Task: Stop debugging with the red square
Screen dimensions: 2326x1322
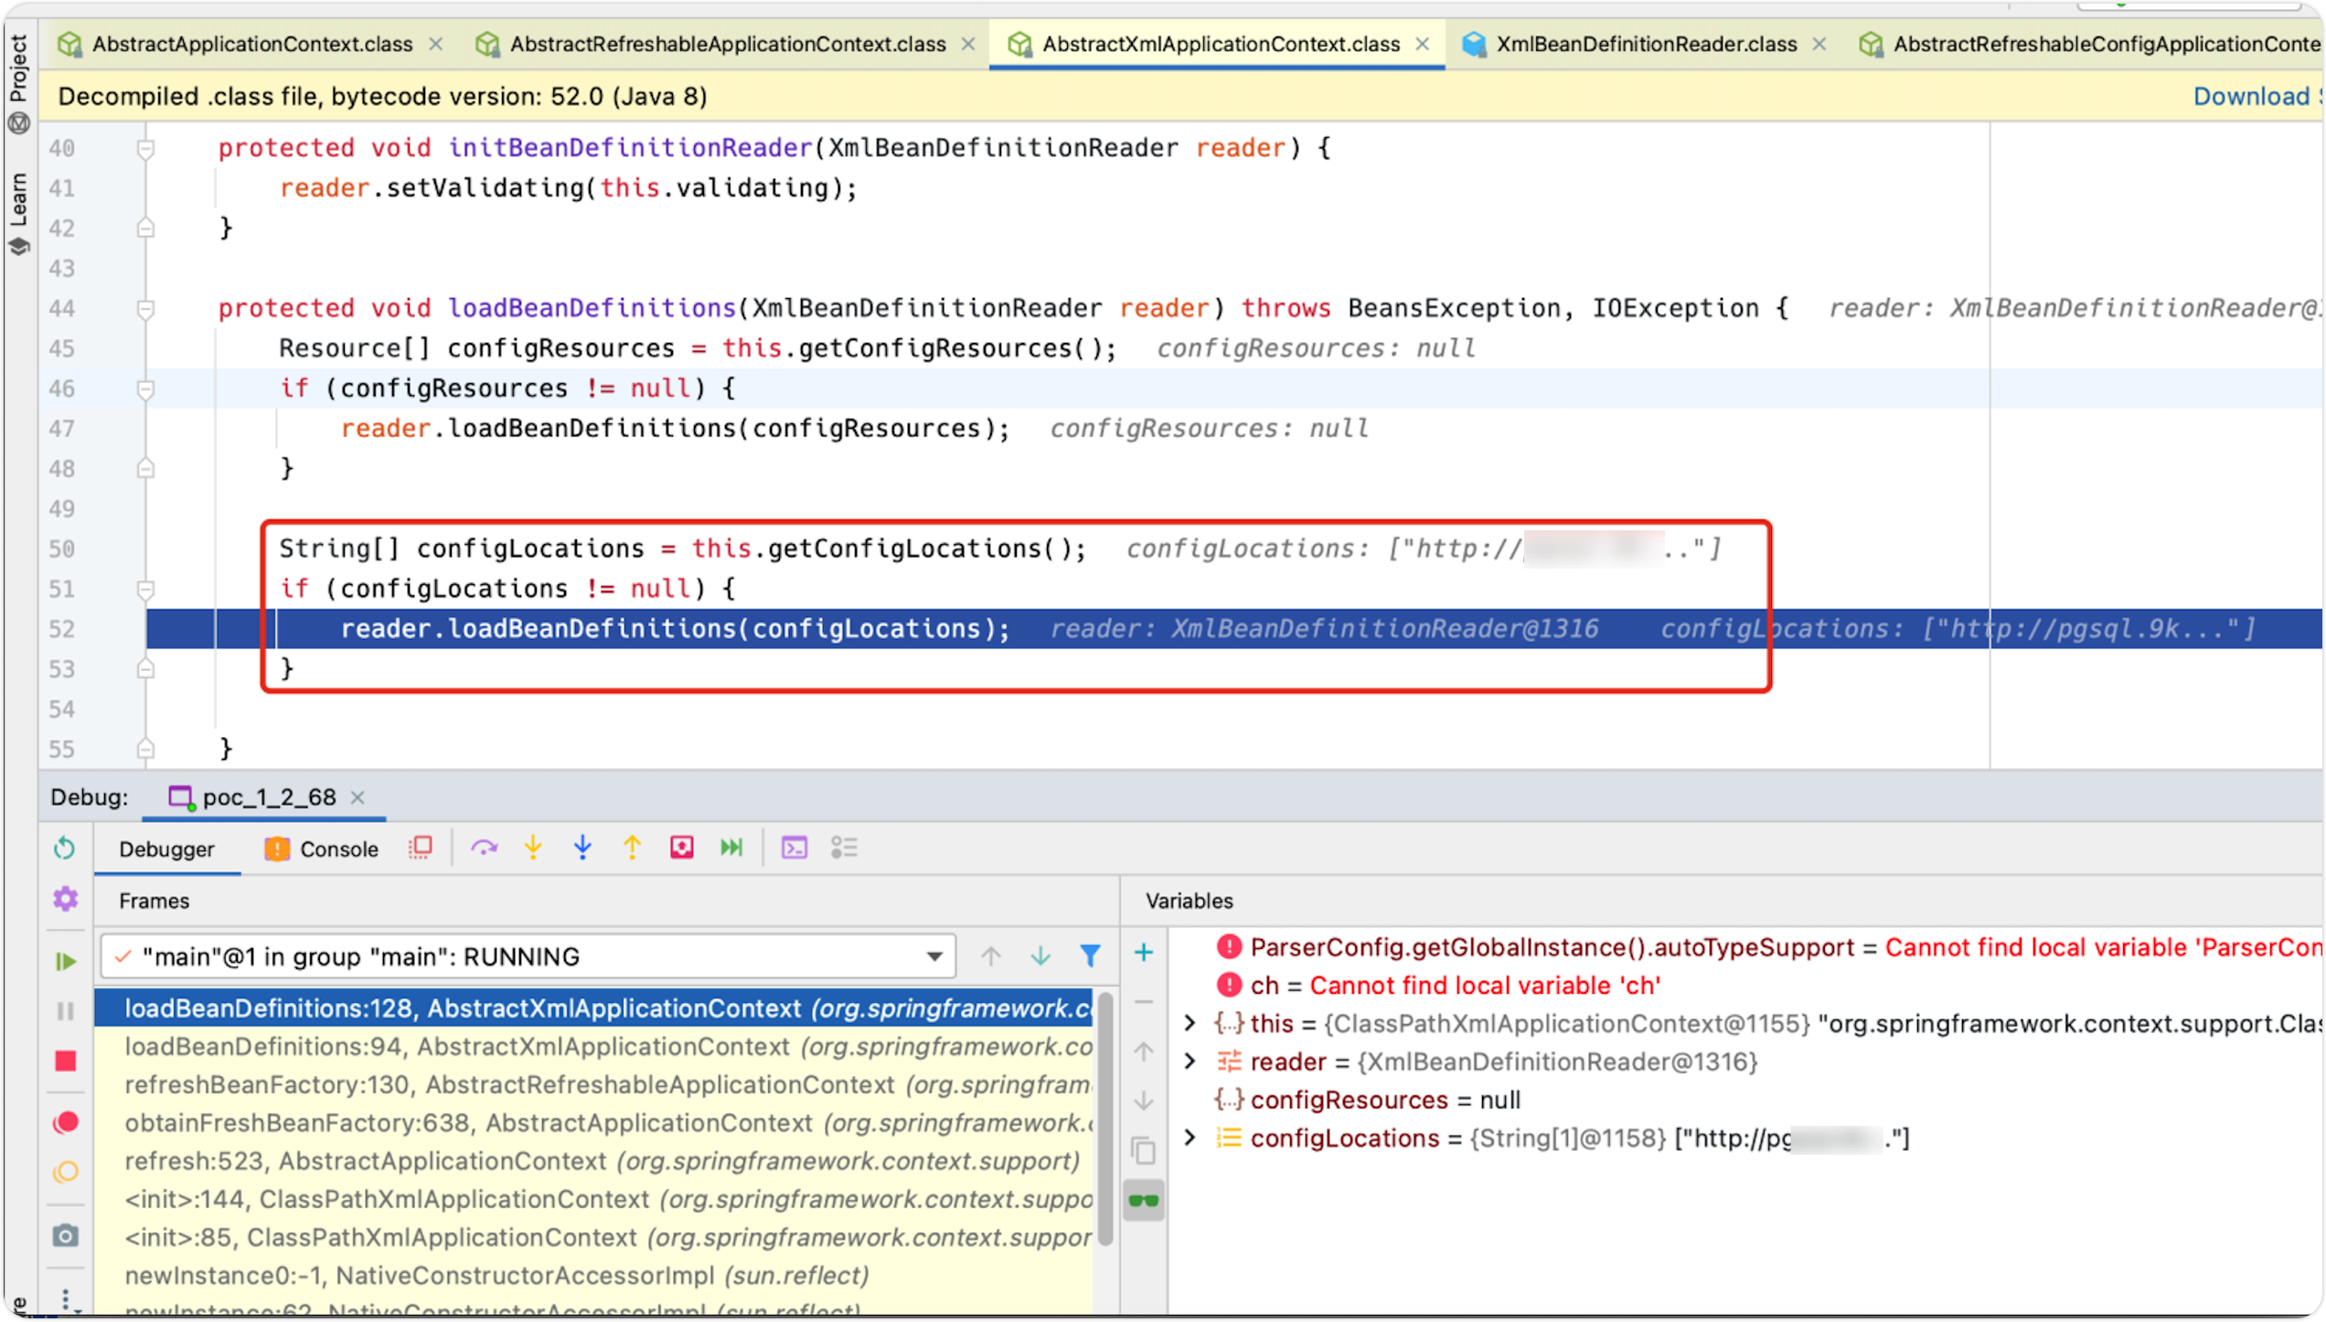Action: click(65, 1061)
